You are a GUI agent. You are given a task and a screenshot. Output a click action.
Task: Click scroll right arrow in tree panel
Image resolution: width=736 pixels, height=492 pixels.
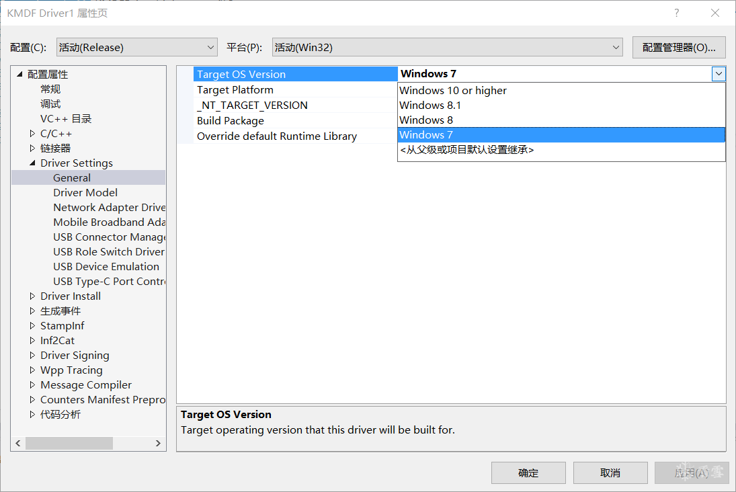tap(158, 443)
